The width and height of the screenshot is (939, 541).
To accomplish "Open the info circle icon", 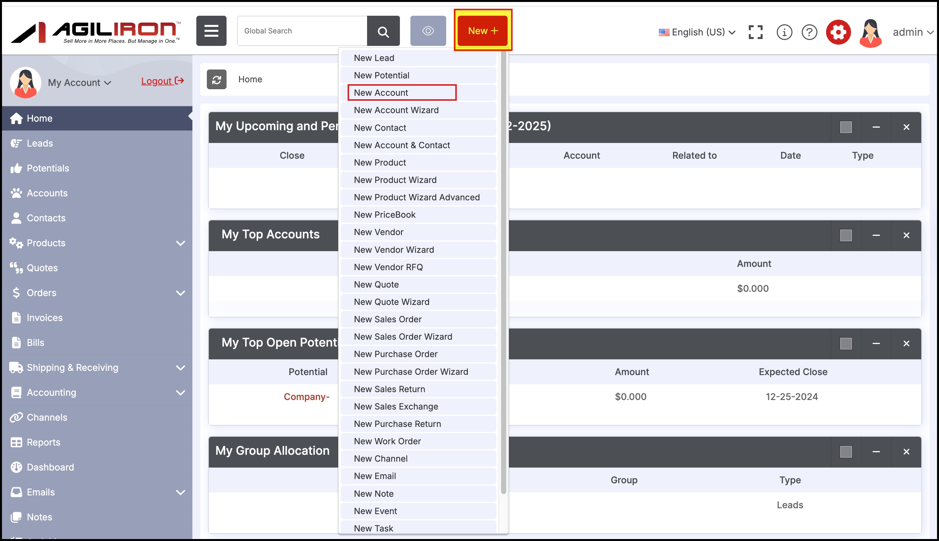I will pyautogui.click(x=784, y=32).
